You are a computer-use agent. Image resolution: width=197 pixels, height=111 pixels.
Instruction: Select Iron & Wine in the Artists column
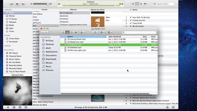(x=38, y=14)
